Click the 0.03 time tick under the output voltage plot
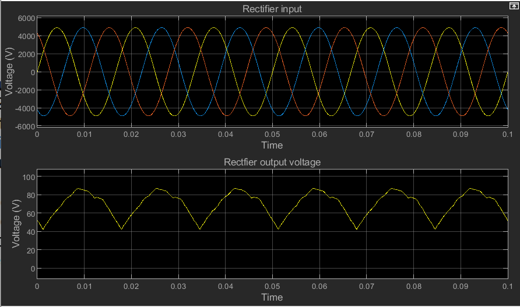 pos(178,286)
